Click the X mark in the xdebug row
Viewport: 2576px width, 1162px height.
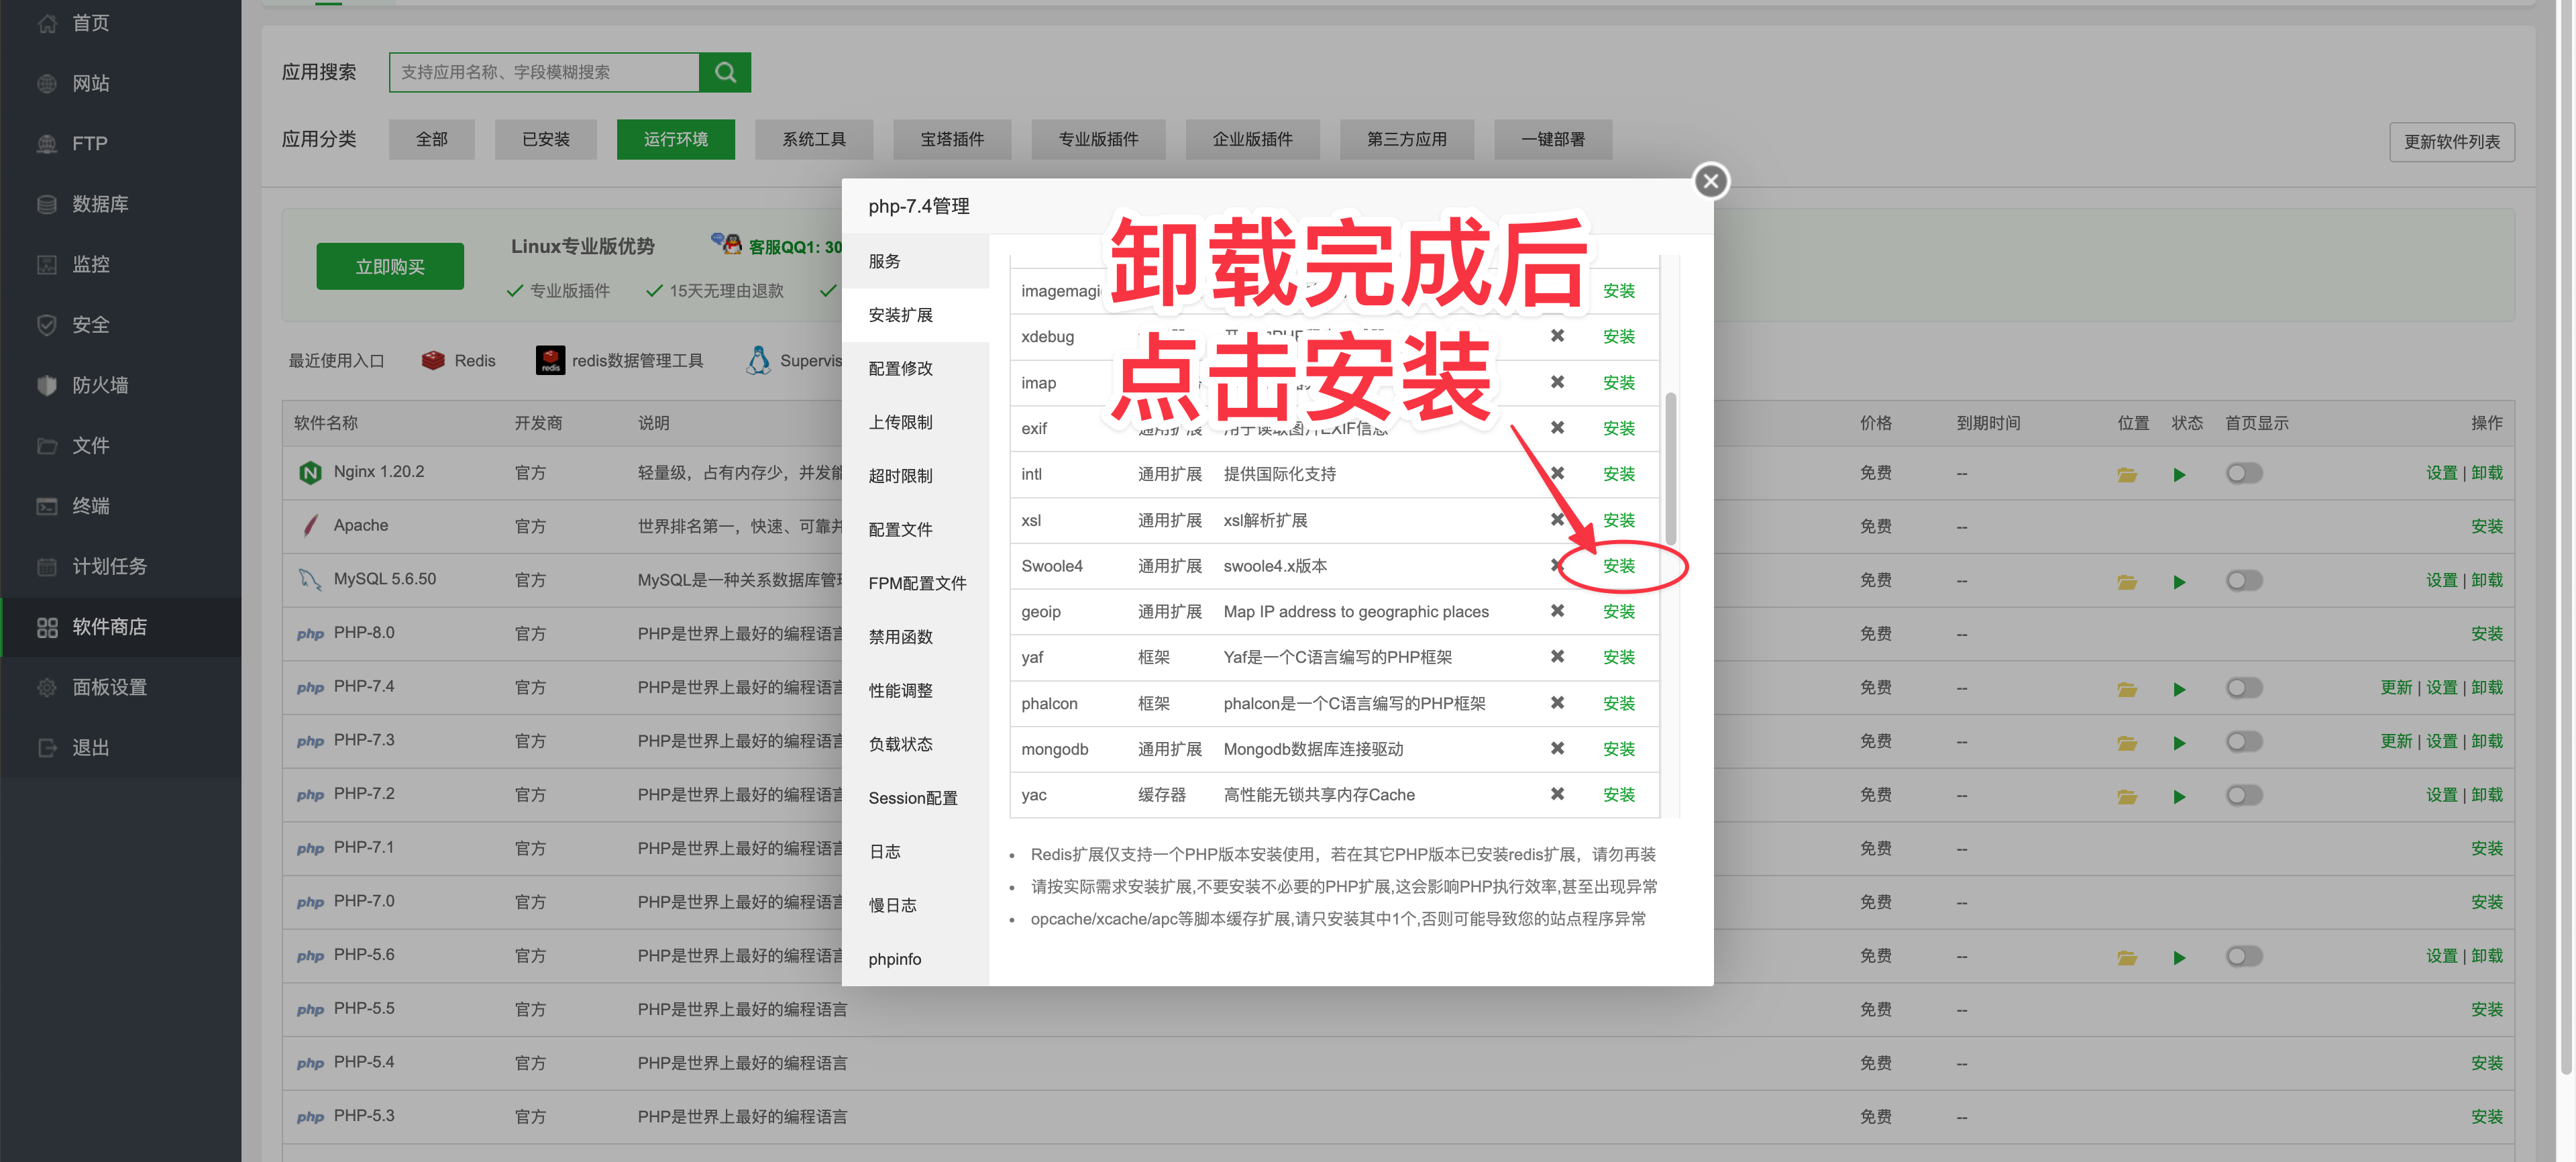pos(1557,336)
